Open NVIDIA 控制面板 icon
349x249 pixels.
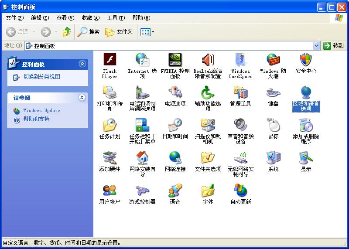175,60
